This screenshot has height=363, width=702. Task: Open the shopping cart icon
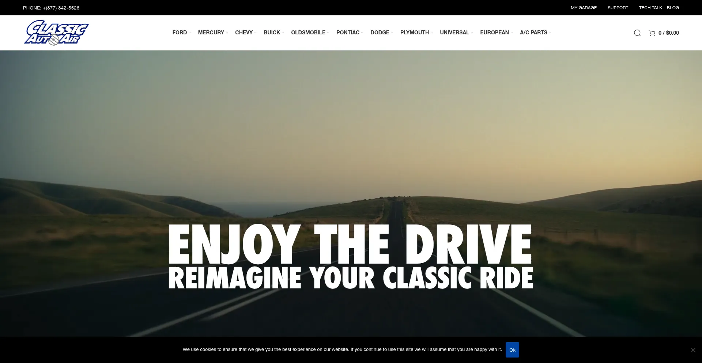[x=652, y=33]
